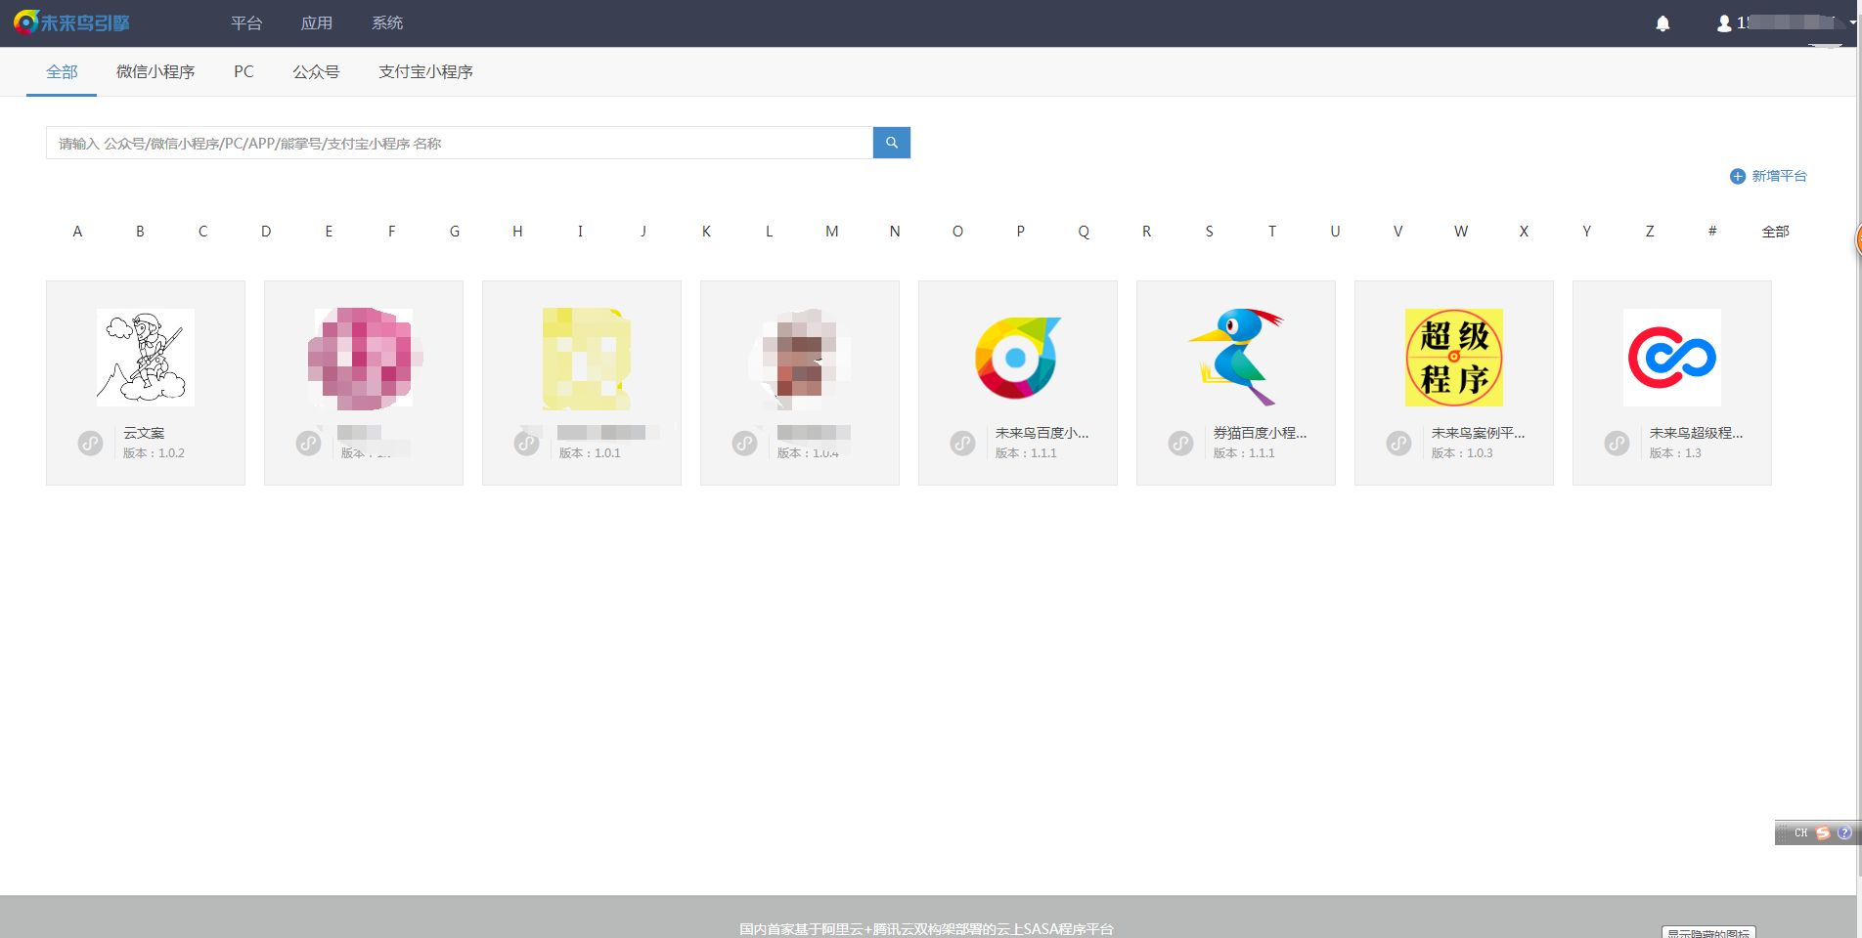1862x938 pixels.
Task: Open the 券猫百度小程序 woodpecker logo
Action: pos(1235,358)
